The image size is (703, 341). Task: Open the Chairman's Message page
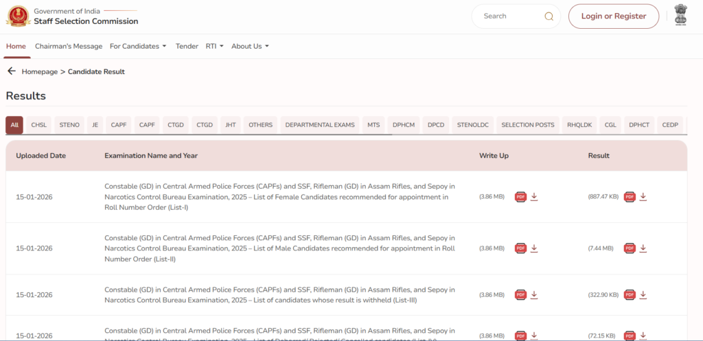[x=69, y=47]
